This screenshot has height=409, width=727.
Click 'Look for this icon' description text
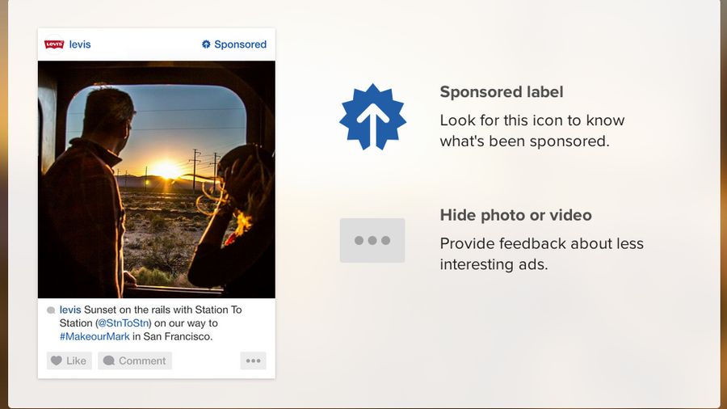(x=532, y=131)
